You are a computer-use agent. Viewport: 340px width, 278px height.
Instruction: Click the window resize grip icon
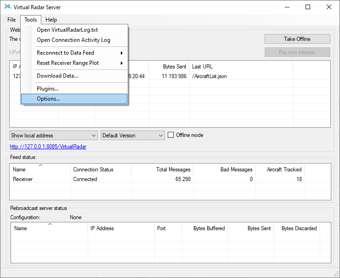tap(336, 274)
